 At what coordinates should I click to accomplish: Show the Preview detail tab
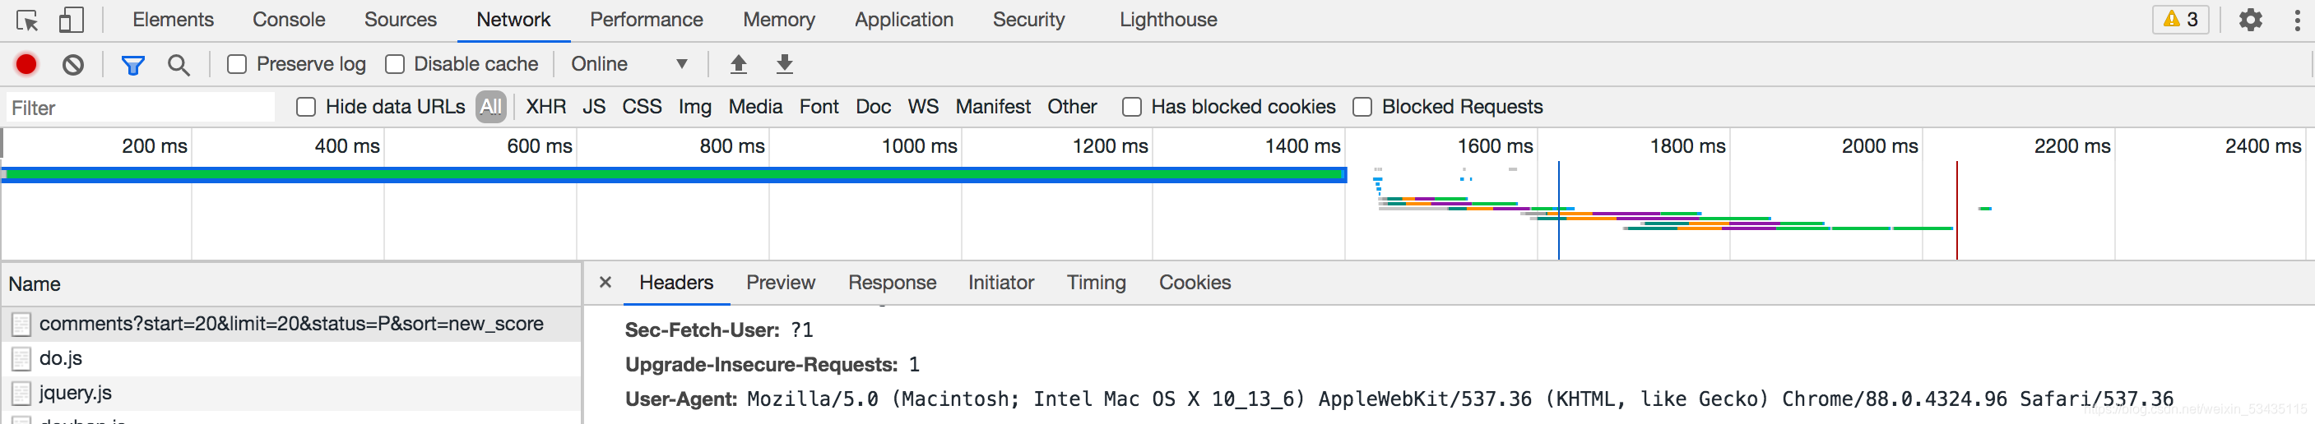pyautogui.click(x=780, y=282)
